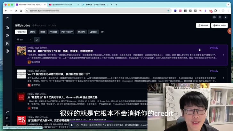Select the Following filter tab
The width and height of the screenshot is (233, 131).
[21, 32]
